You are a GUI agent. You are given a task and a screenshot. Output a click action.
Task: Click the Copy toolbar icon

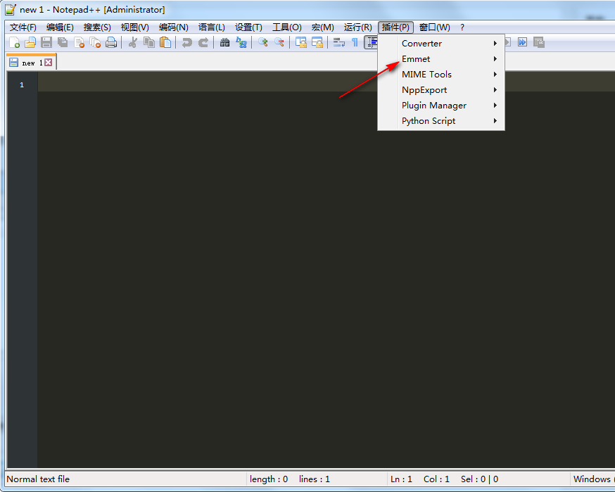(149, 42)
